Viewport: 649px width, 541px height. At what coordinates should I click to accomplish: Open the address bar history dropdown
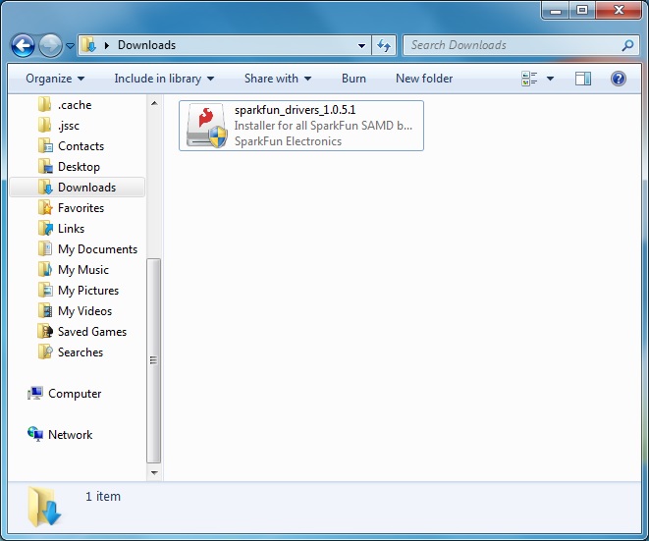[x=361, y=45]
